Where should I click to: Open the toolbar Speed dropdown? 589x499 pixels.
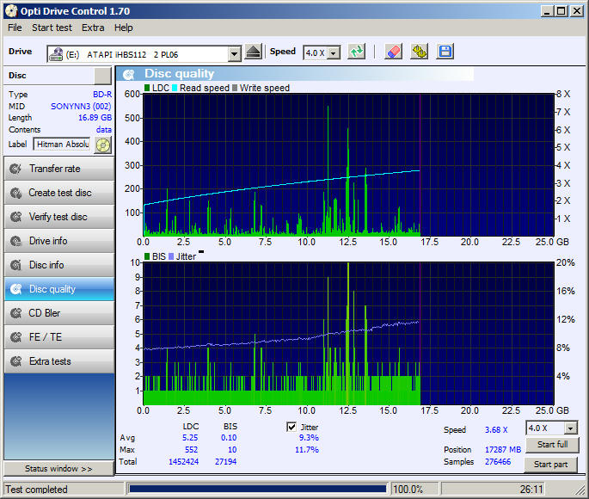click(333, 53)
